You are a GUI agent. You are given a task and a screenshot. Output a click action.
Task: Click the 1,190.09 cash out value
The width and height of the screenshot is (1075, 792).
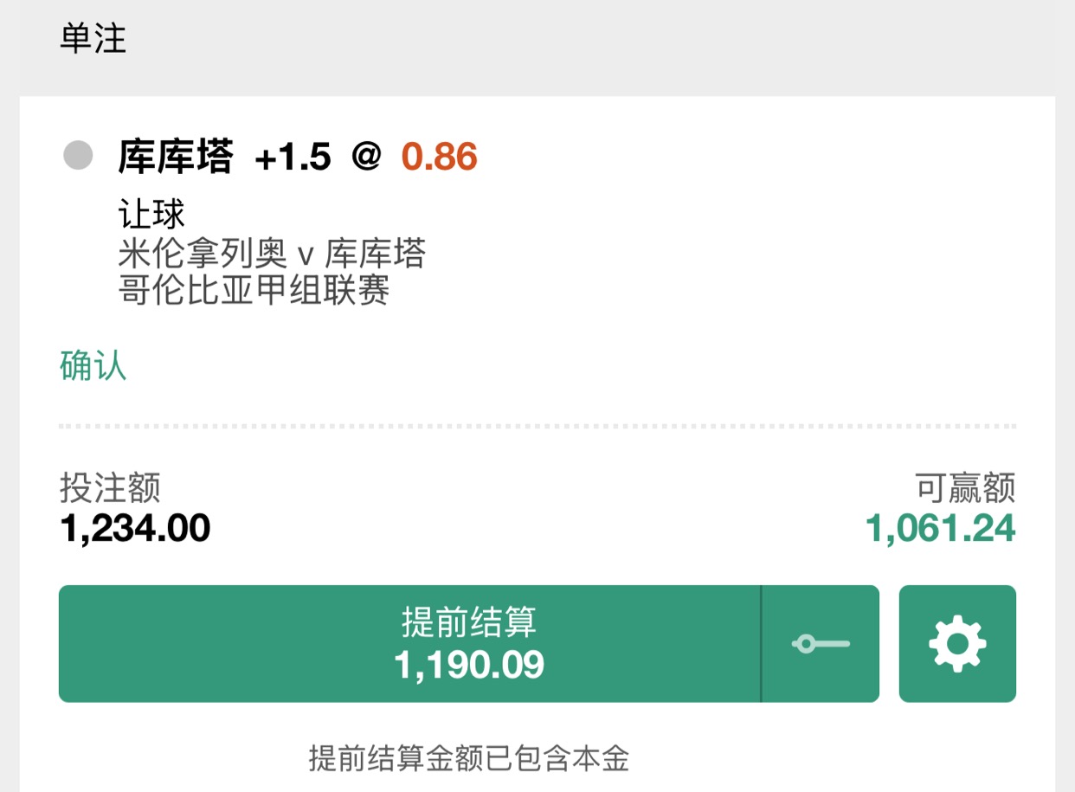tap(469, 665)
